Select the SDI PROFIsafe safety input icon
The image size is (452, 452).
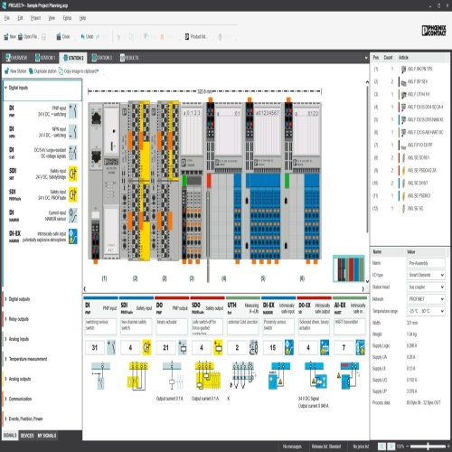click(73, 194)
